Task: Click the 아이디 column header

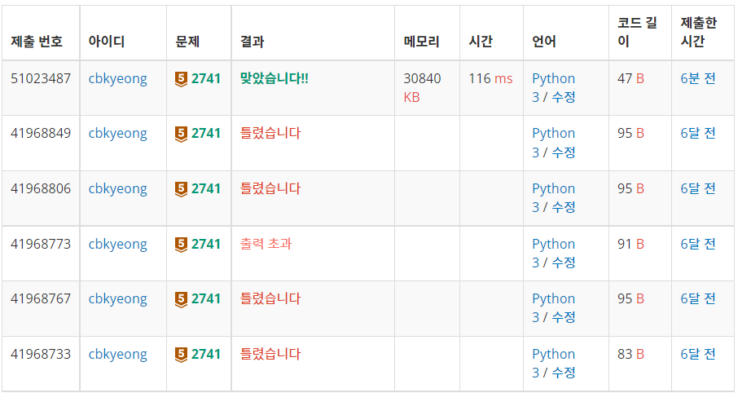Action: pos(107,42)
